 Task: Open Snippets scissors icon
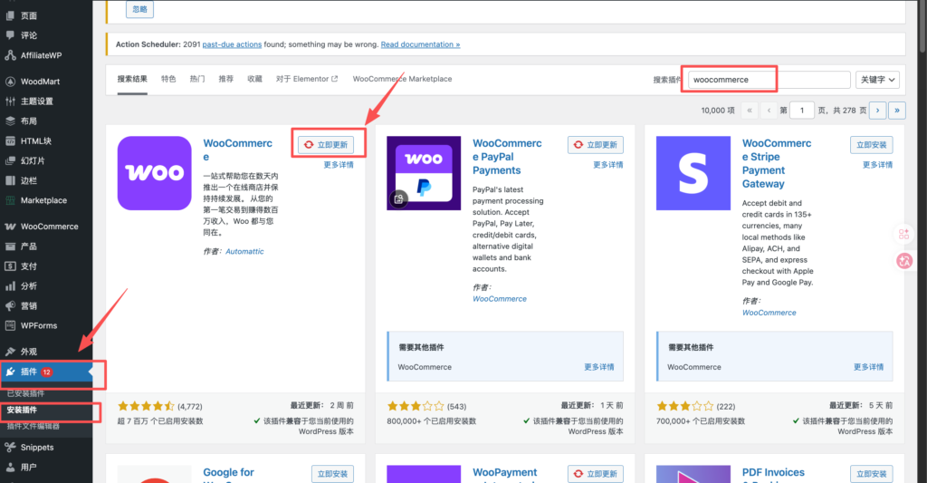pyautogui.click(x=10, y=448)
